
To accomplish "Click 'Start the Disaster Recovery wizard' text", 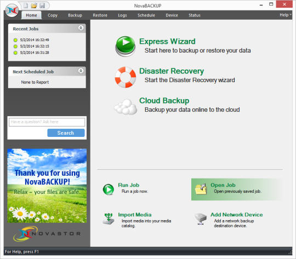I will pos(190,80).
